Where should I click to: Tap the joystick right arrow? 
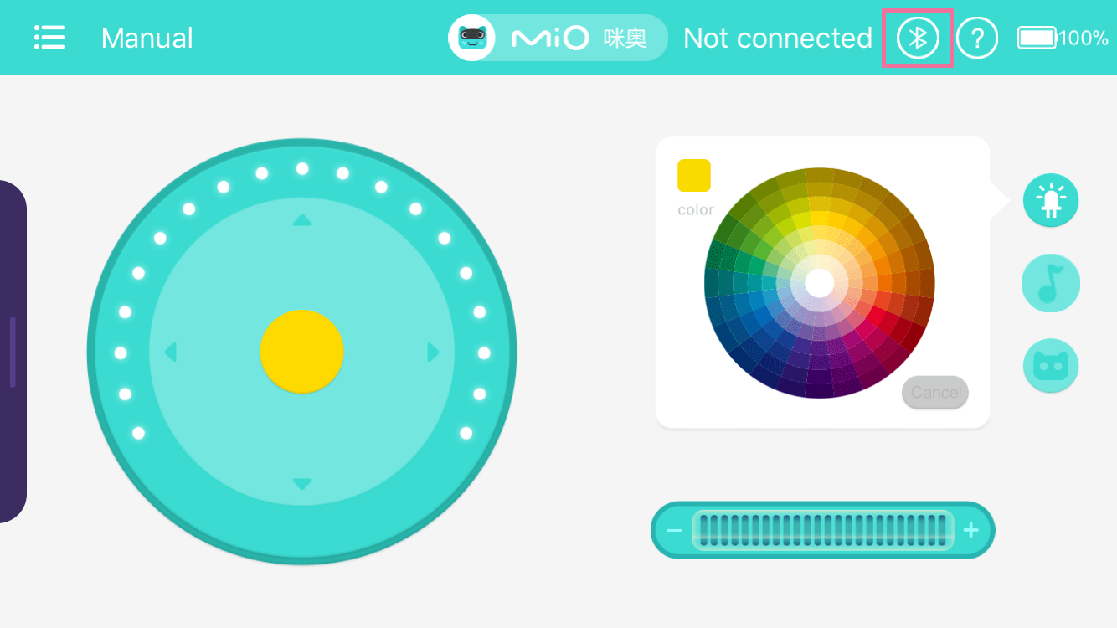coord(434,352)
